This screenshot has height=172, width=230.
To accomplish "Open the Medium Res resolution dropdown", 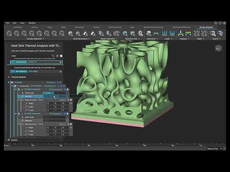I will pyautogui.click(x=215, y=149).
